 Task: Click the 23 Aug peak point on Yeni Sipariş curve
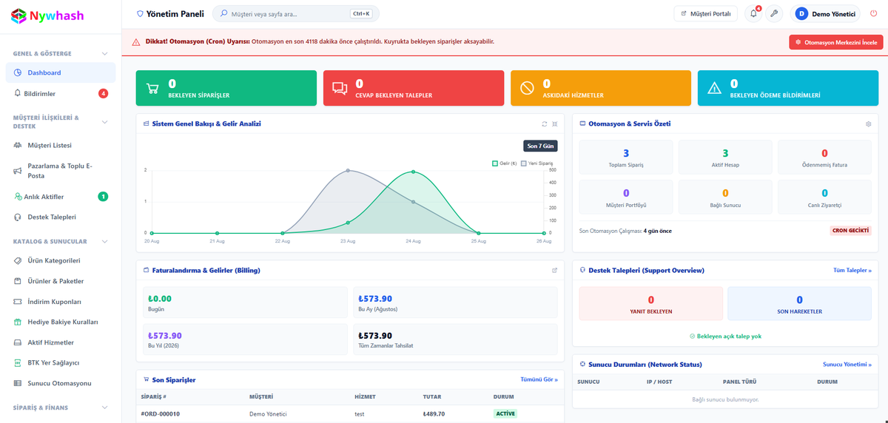(x=348, y=171)
